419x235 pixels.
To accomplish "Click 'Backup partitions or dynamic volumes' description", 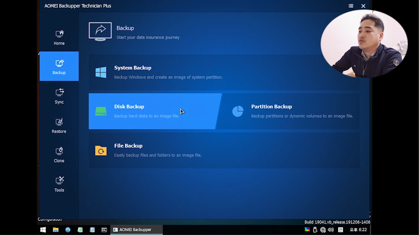I will [x=302, y=116].
